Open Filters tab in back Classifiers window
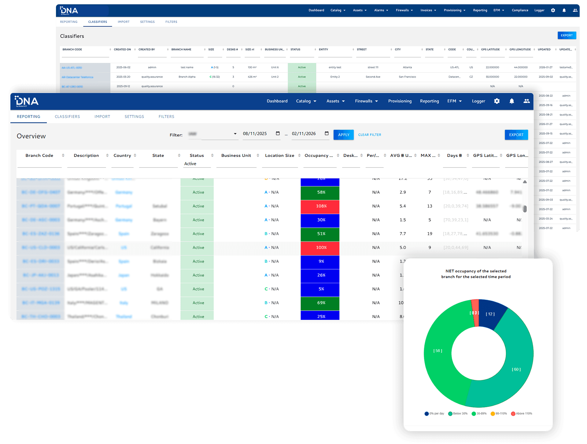Screen dimensions: 587x444 [x=171, y=22]
